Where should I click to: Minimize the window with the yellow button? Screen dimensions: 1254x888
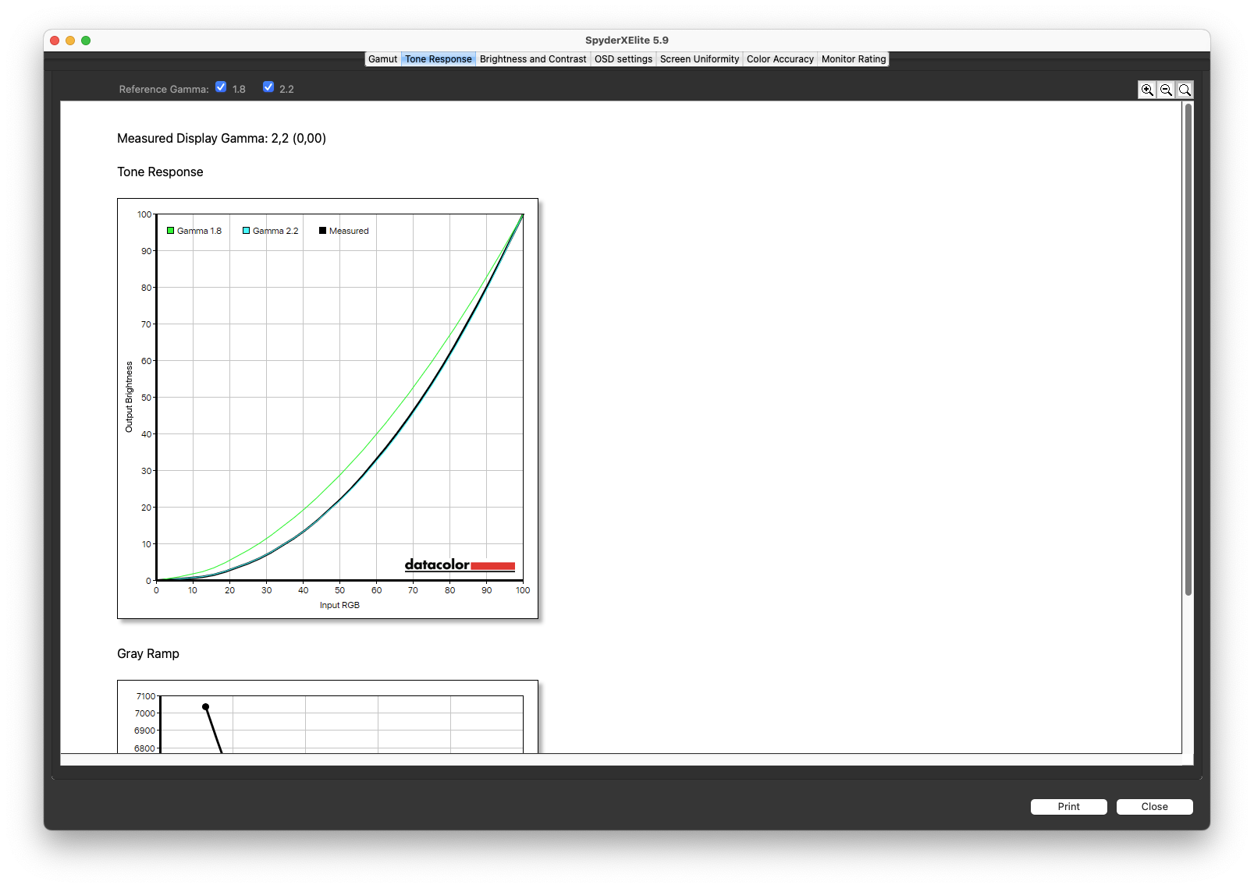(70, 41)
